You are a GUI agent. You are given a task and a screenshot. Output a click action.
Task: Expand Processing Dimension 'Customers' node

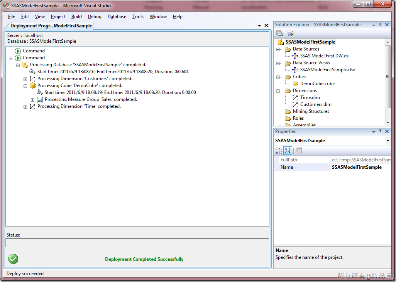click(25, 79)
